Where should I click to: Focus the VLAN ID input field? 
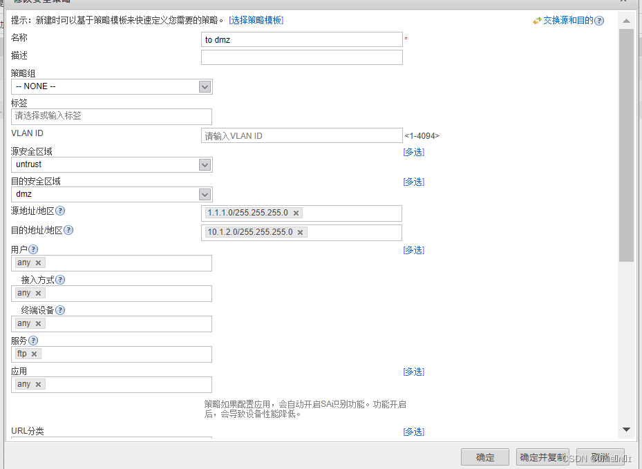302,135
